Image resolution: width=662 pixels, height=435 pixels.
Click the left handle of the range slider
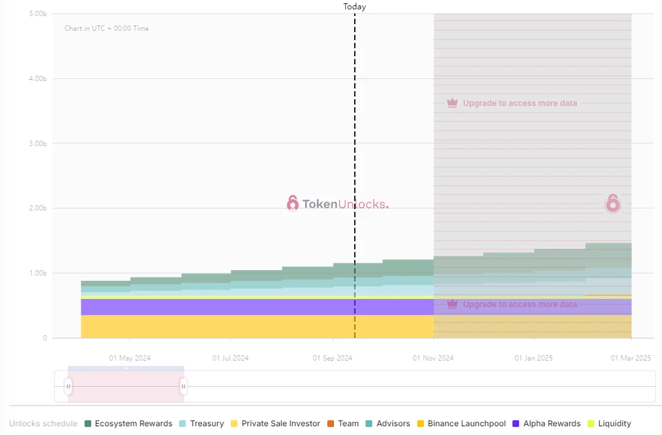(x=68, y=387)
